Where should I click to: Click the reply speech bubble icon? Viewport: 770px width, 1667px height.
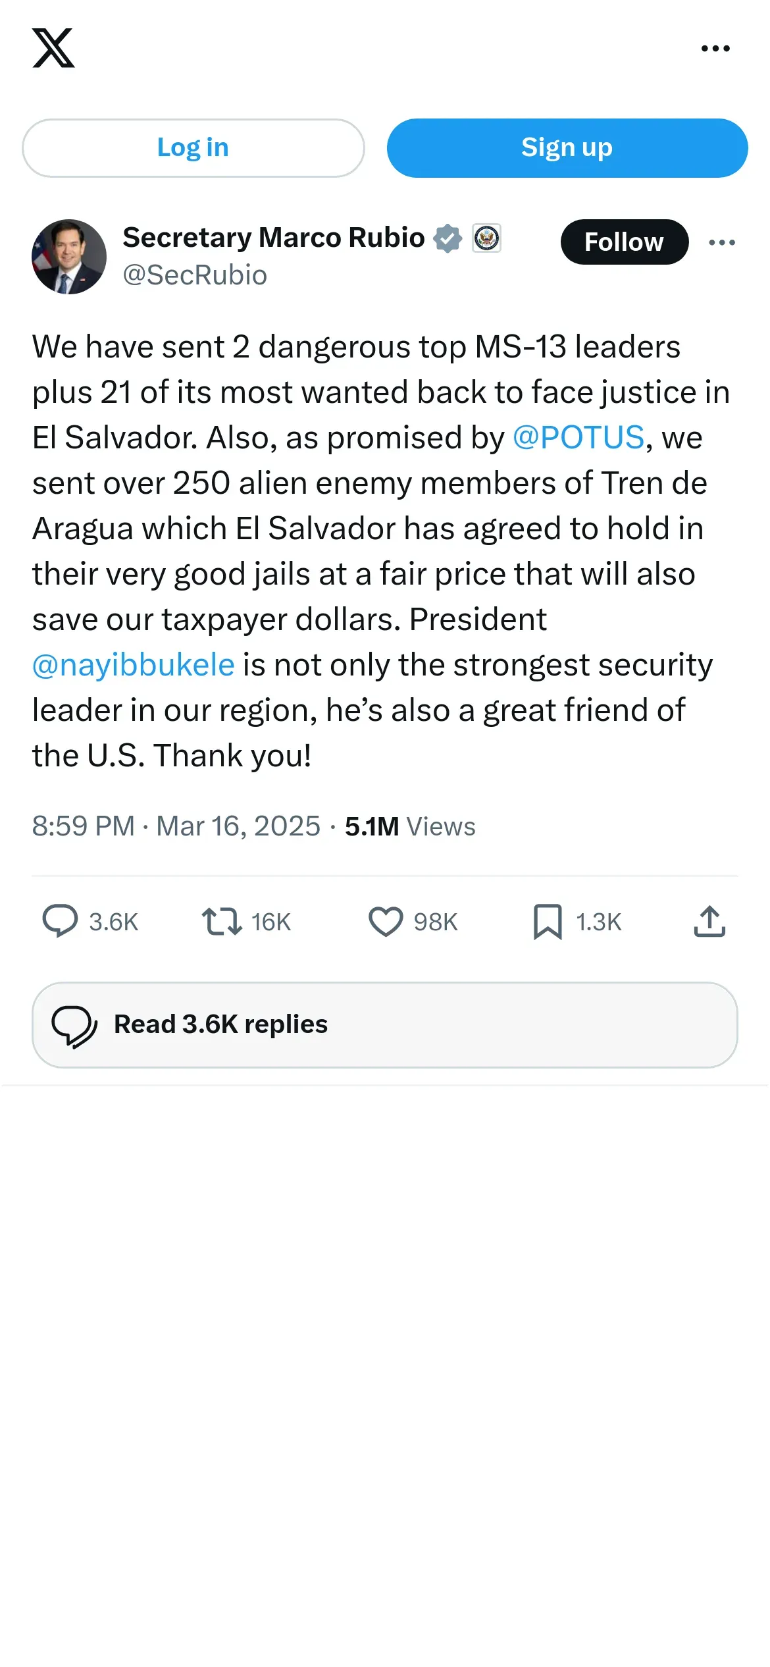(x=60, y=921)
